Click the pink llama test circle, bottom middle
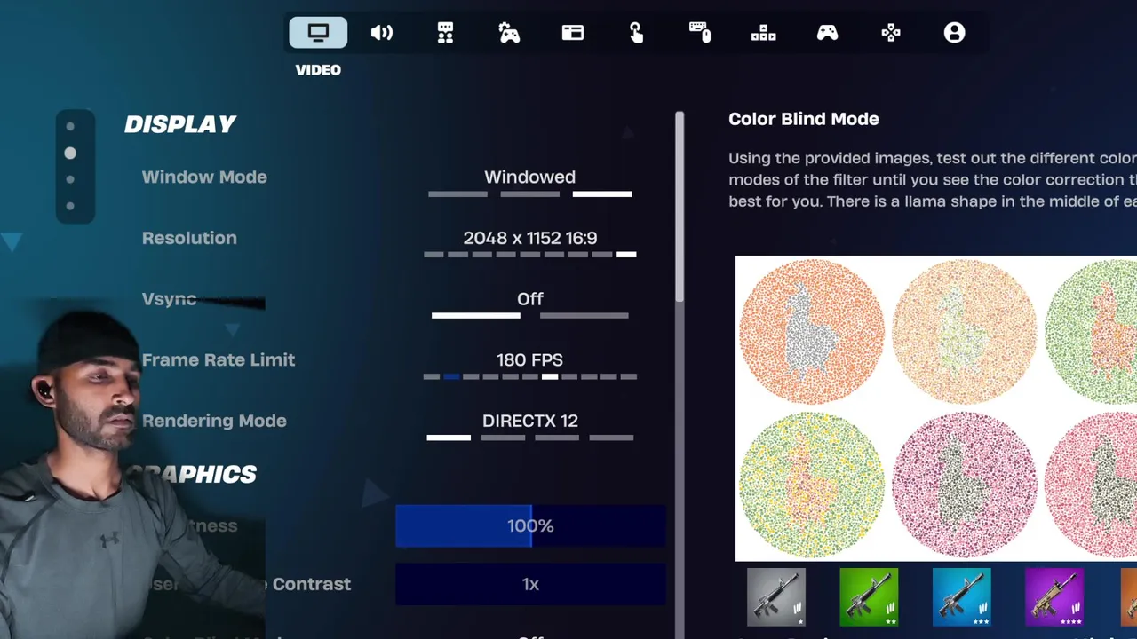1137x639 pixels. (x=964, y=485)
